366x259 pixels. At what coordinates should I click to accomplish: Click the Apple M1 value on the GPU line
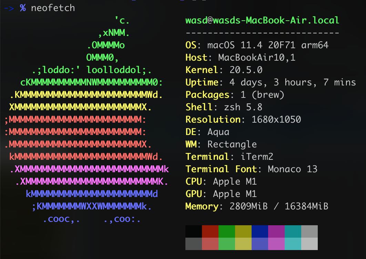235,194
